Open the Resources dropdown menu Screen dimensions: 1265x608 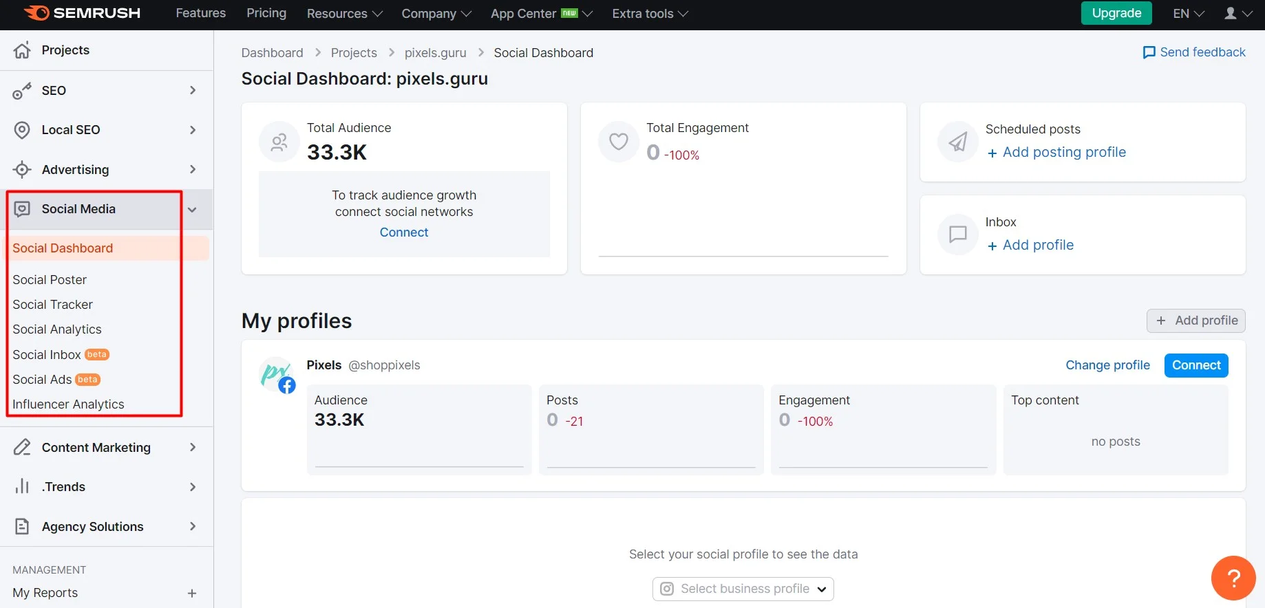click(x=344, y=13)
